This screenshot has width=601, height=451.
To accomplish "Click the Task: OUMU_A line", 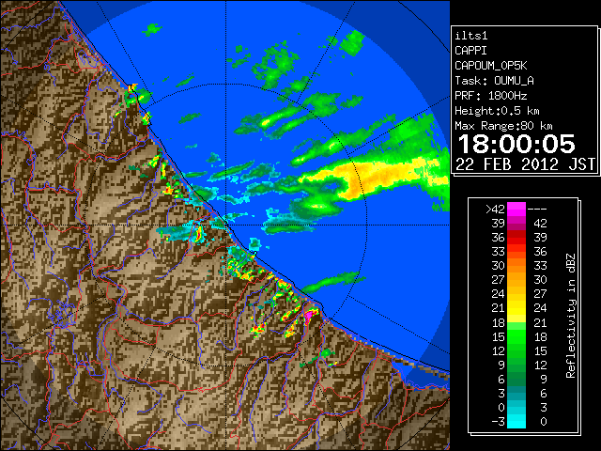I will pos(494,81).
